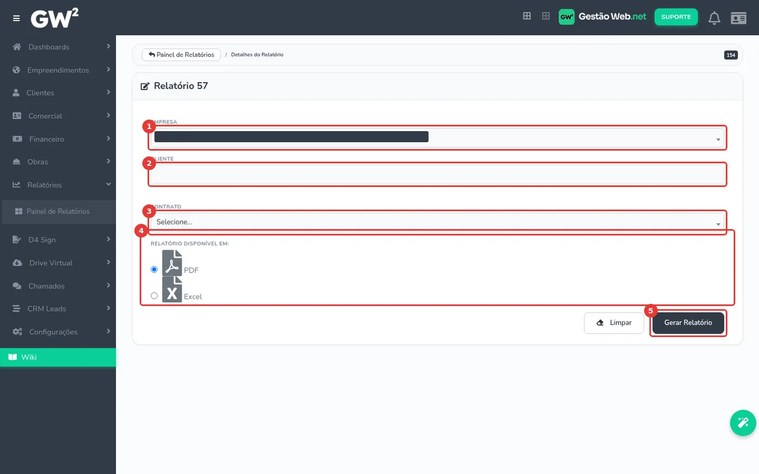The width and height of the screenshot is (759, 474).
Task: Open the Contrato Selecione dropdown
Action: 437,222
